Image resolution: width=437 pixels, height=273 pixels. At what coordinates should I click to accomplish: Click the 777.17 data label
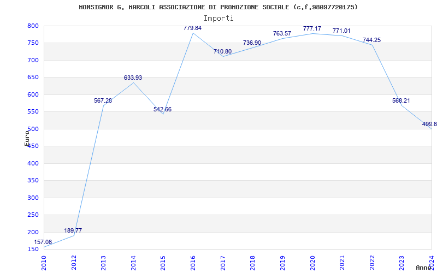(x=312, y=29)
